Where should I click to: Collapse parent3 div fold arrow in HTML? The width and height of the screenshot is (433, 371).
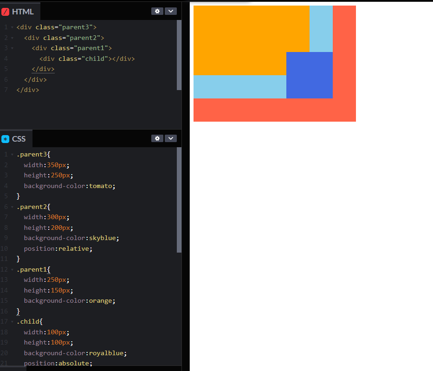tap(12, 27)
